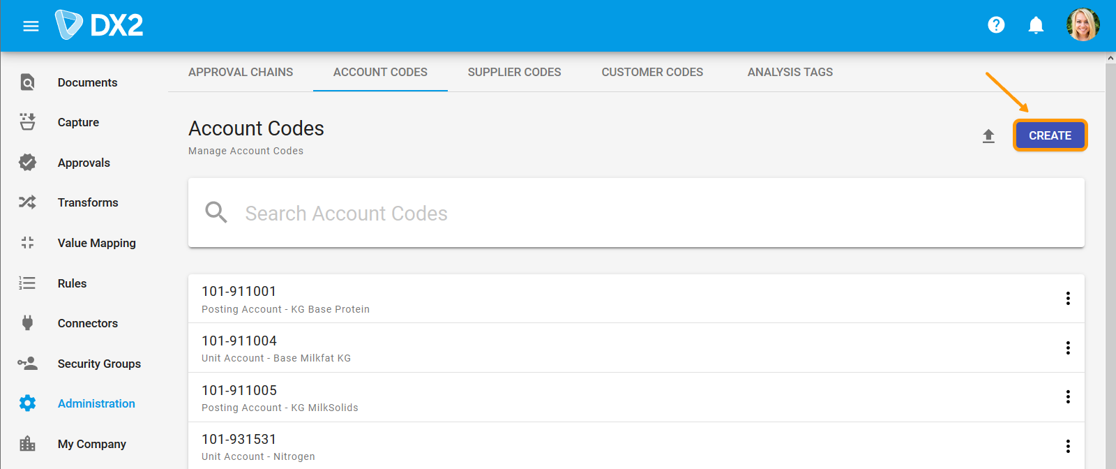Click 'Unit Account - Nitrogen' text

(258, 456)
